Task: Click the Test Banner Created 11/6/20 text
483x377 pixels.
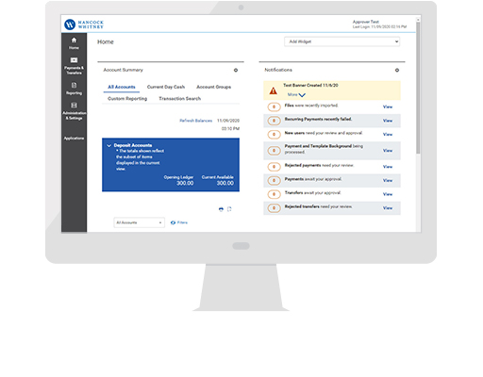Action: point(310,85)
